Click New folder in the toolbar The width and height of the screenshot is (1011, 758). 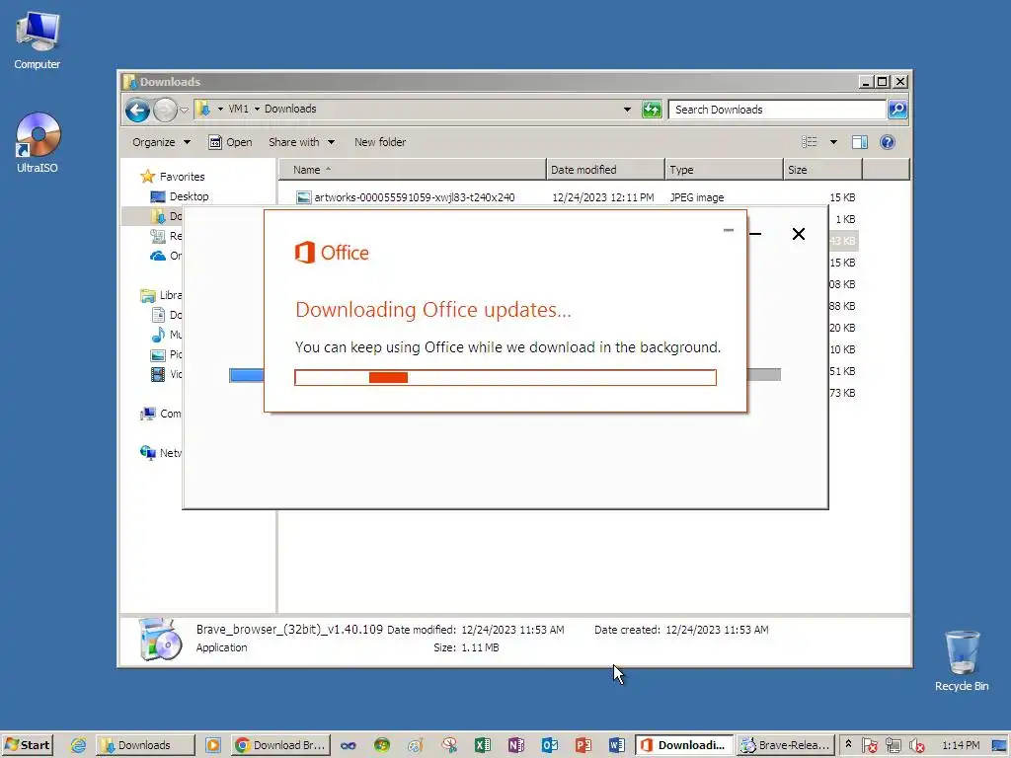point(380,142)
